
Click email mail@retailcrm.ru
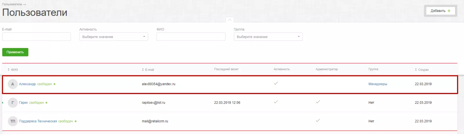point(155,121)
